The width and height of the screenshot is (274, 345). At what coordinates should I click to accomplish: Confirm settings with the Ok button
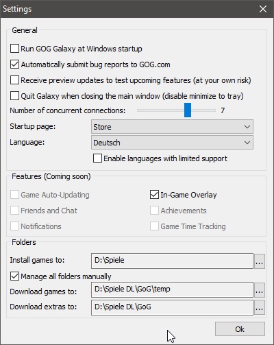click(240, 329)
